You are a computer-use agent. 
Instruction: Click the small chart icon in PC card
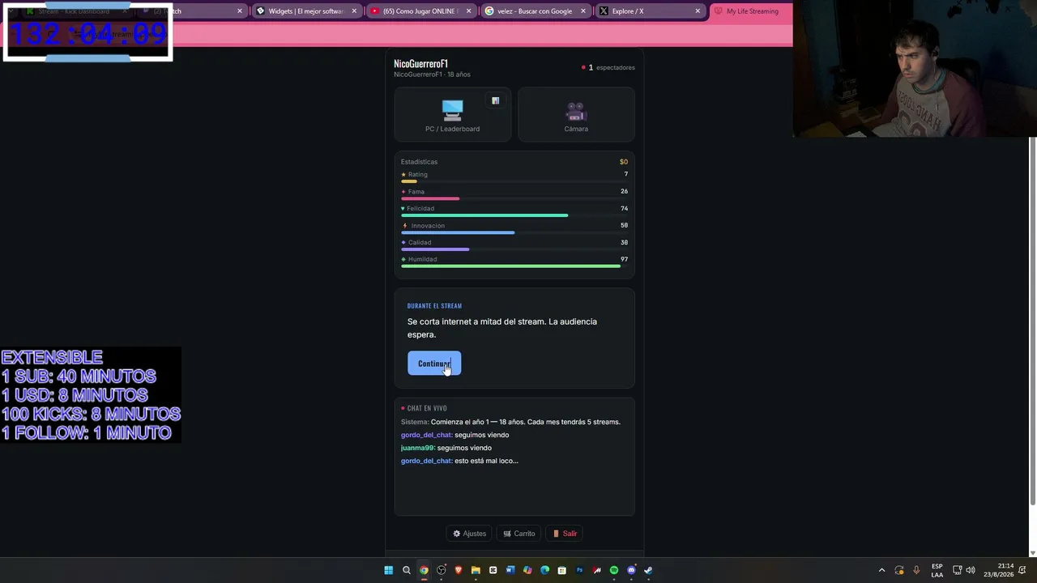pyautogui.click(x=495, y=101)
